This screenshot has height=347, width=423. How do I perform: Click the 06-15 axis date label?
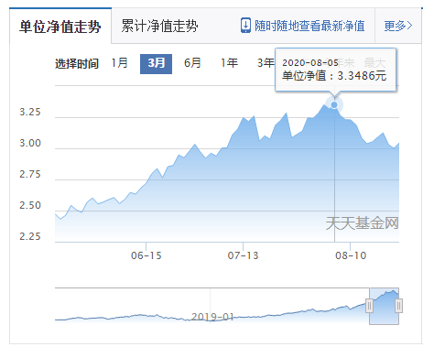tap(146, 255)
